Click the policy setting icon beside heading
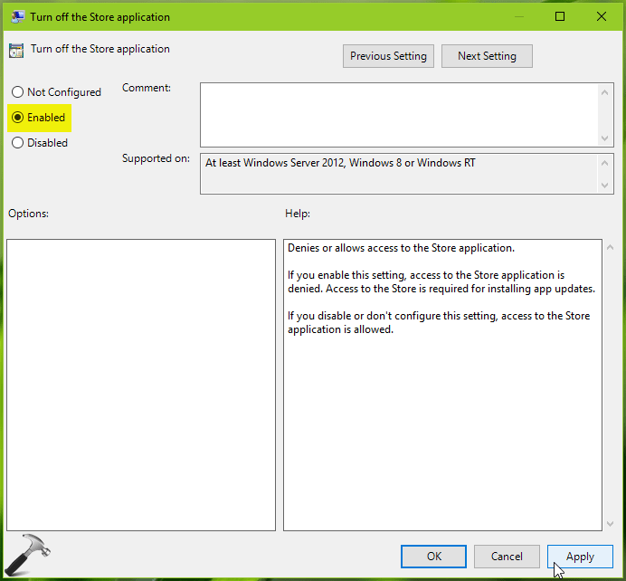Screen dimensions: 626x581 pyautogui.click(x=16, y=51)
